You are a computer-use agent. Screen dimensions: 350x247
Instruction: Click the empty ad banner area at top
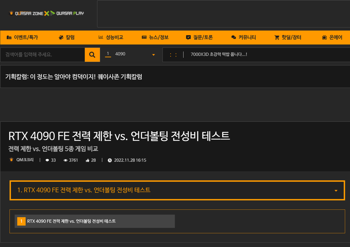[x=223, y=14]
